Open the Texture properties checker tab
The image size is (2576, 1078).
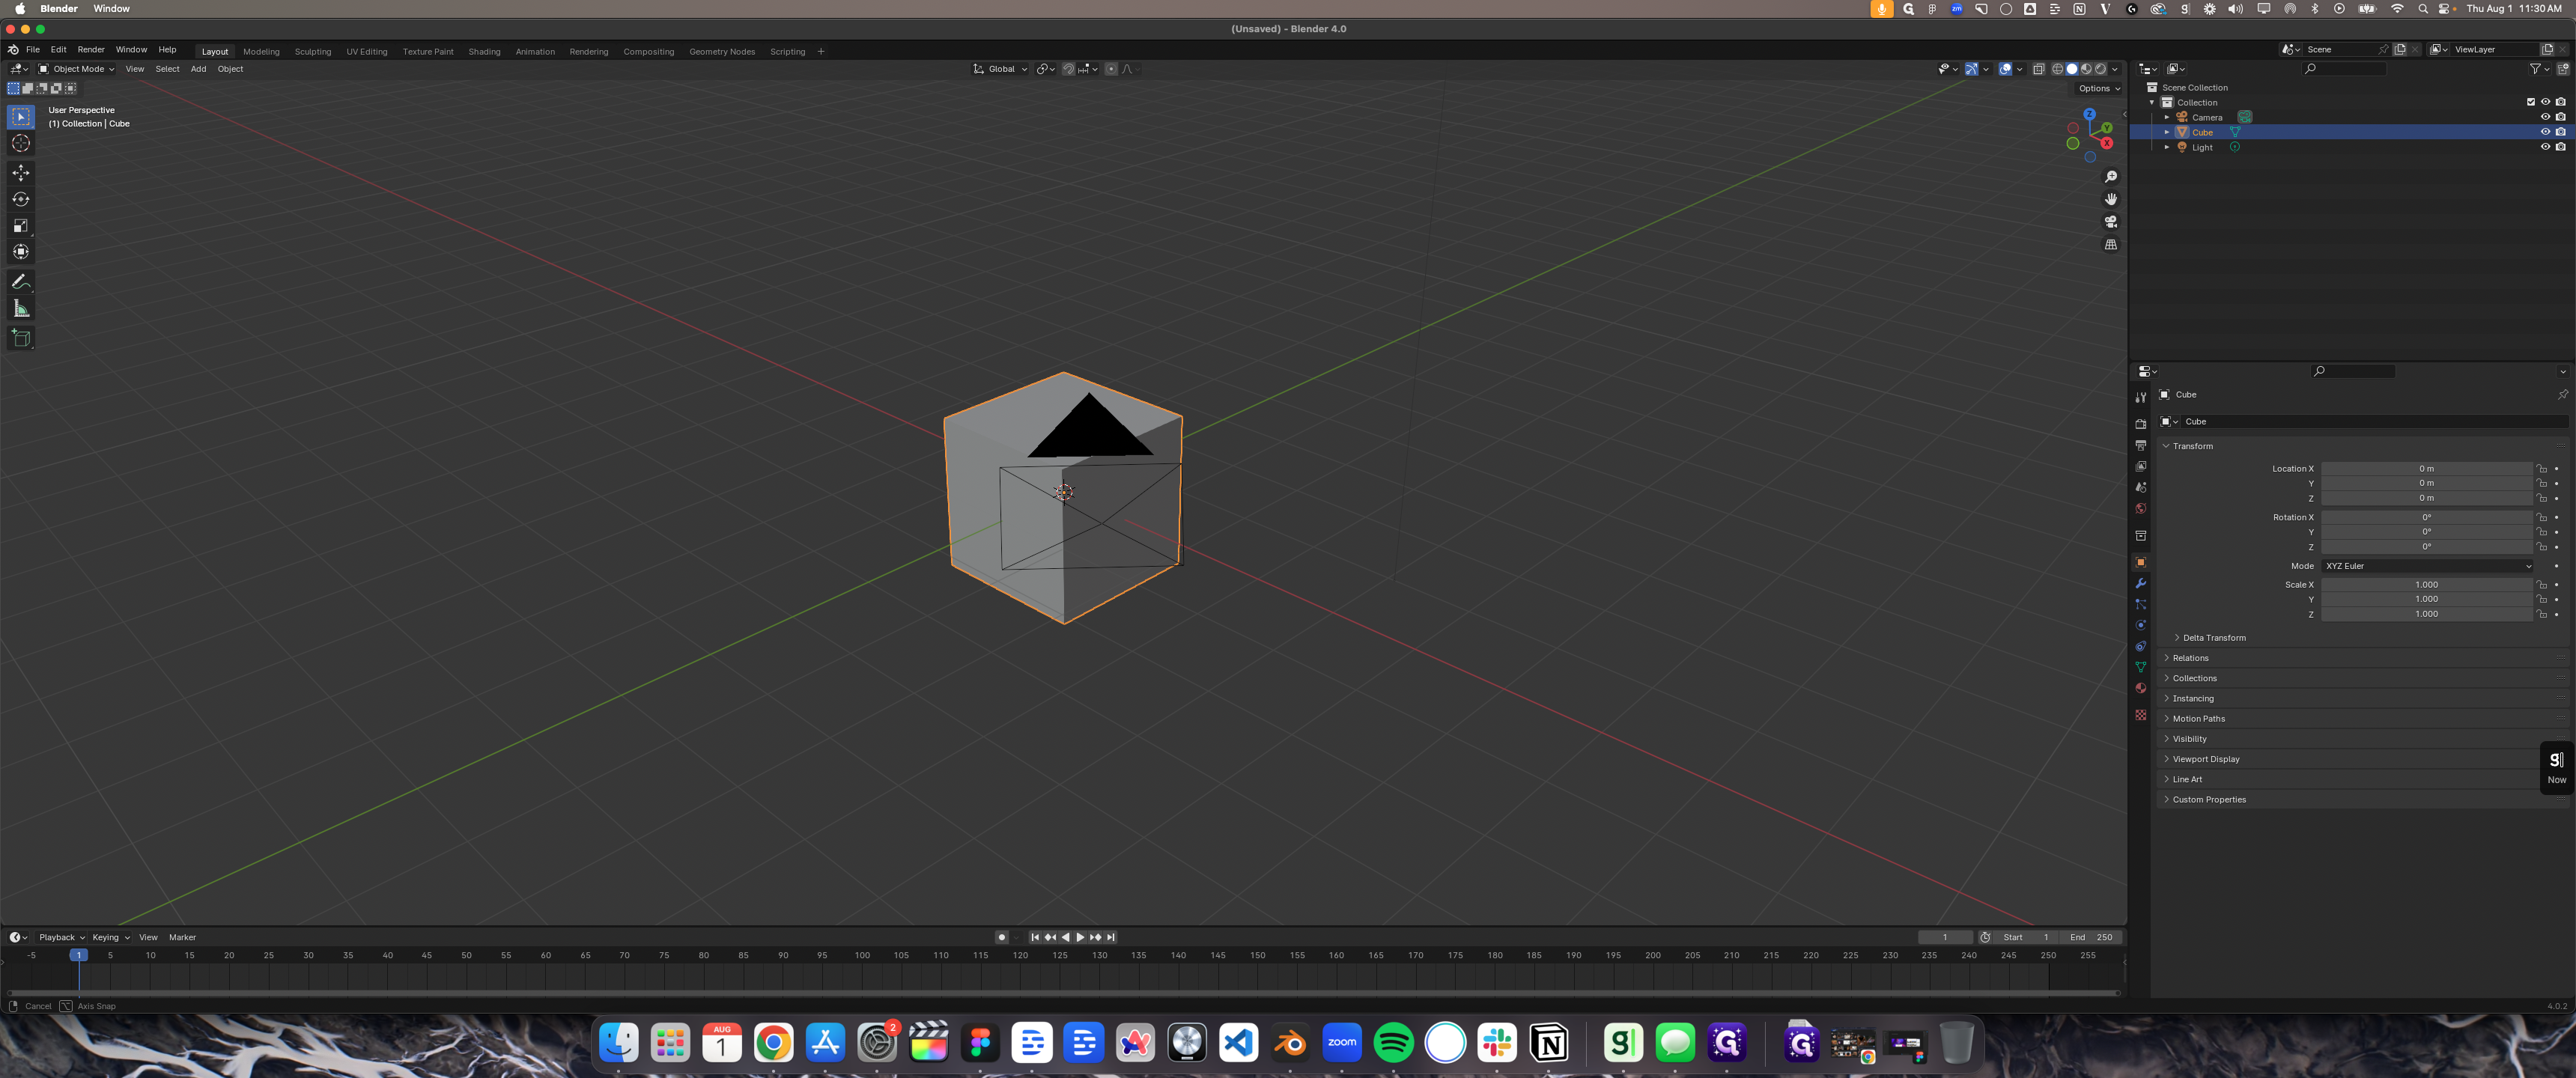pos(2140,714)
